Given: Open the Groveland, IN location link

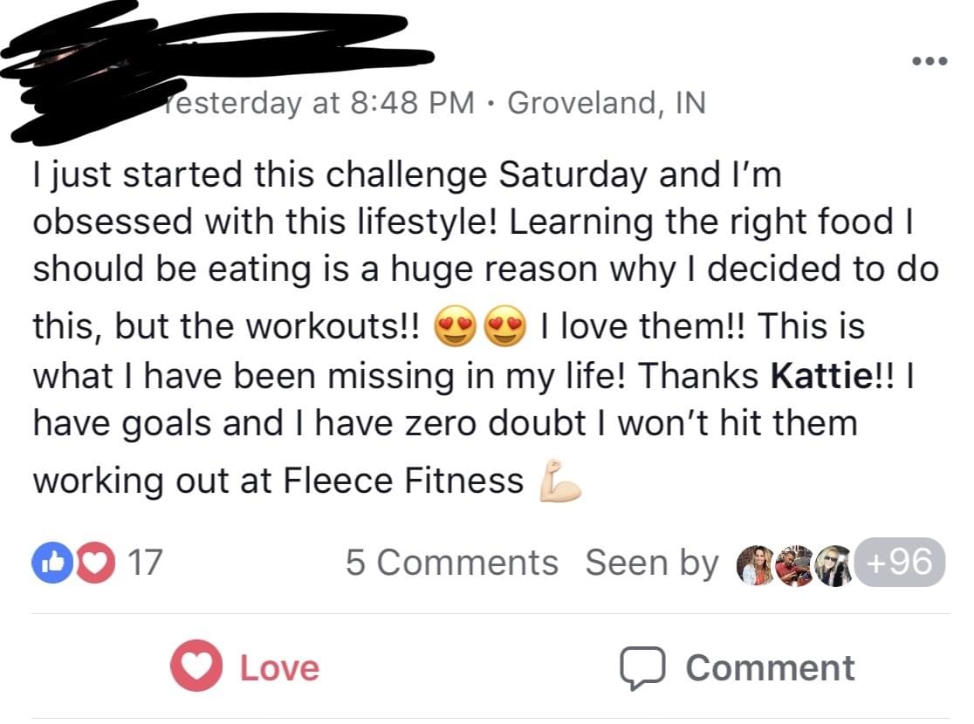Looking at the screenshot, I should (607, 102).
